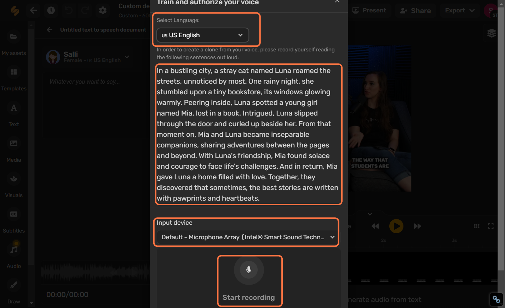Click the Start recording label

coord(248,297)
